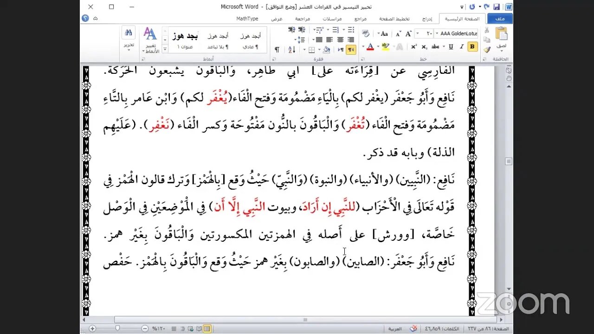Open highlight color dropdown arrow
The image size is (594, 334).
tap(378, 46)
